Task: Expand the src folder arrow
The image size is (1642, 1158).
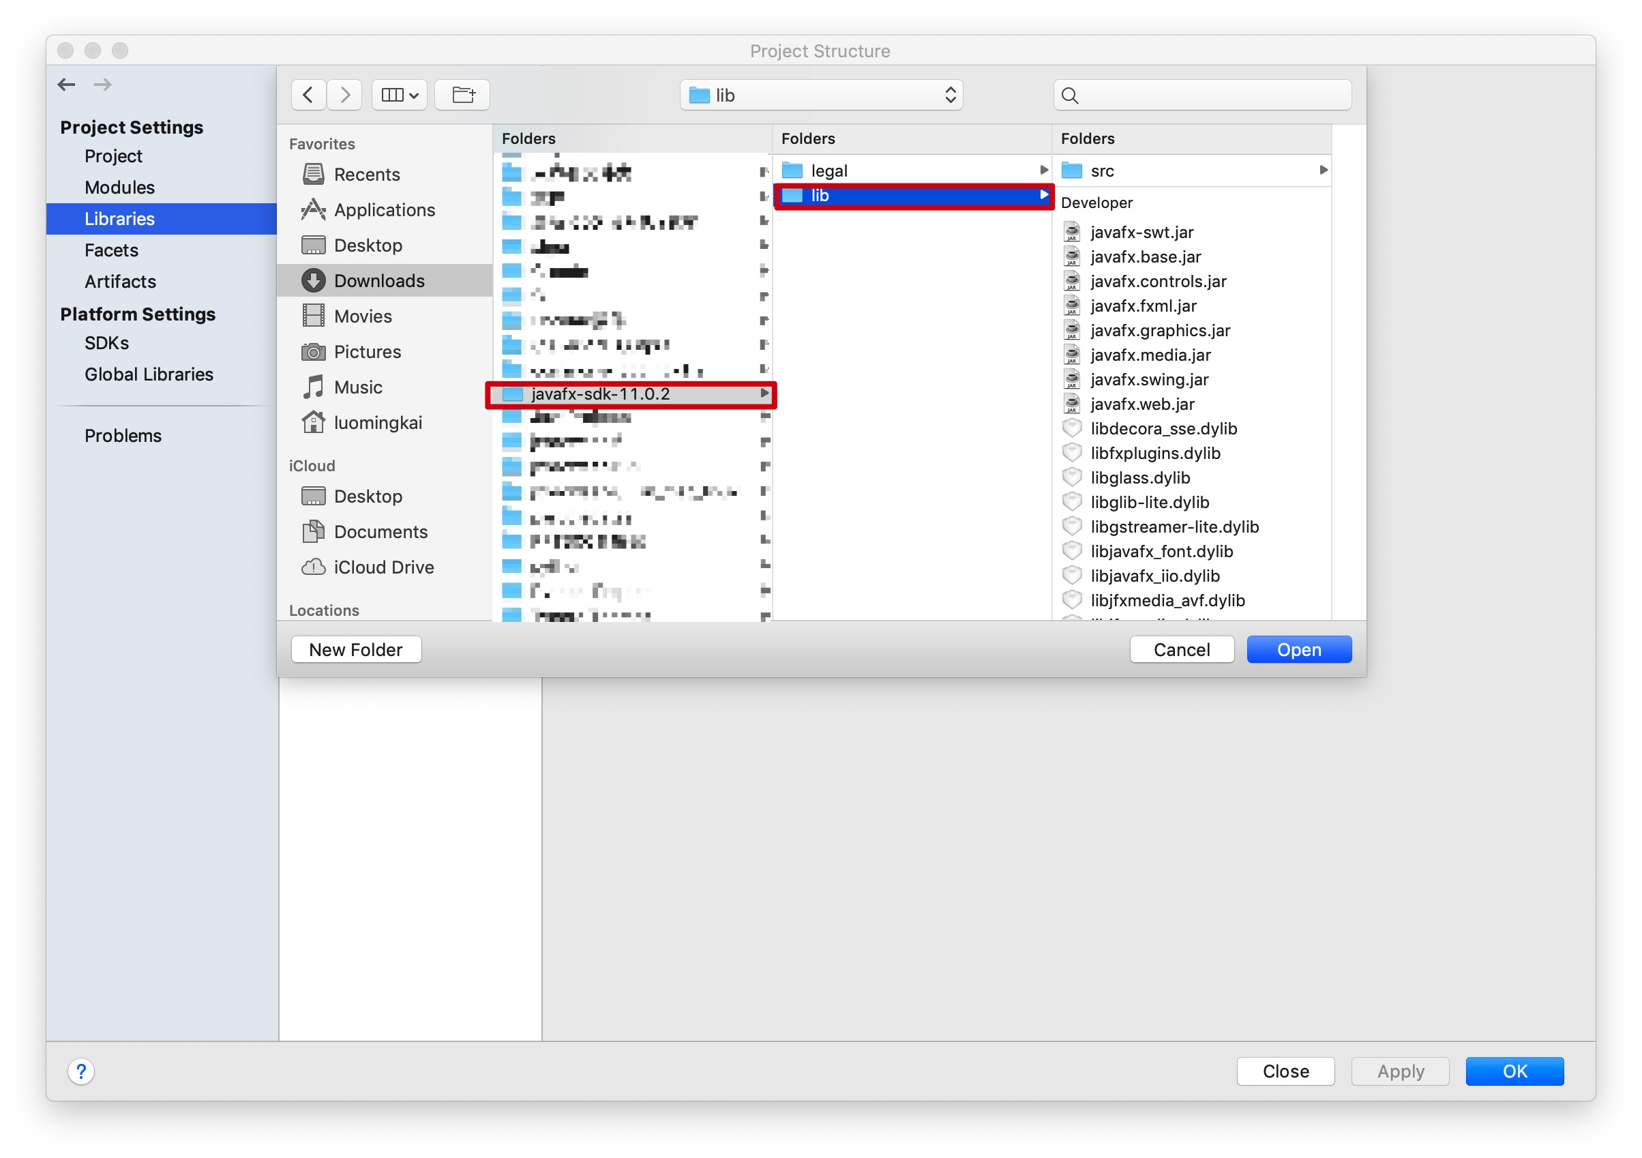Action: 1324,170
